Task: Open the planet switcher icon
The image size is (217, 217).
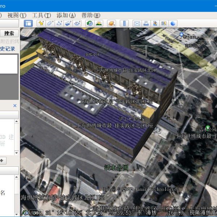Action: [x=111, y=24]
